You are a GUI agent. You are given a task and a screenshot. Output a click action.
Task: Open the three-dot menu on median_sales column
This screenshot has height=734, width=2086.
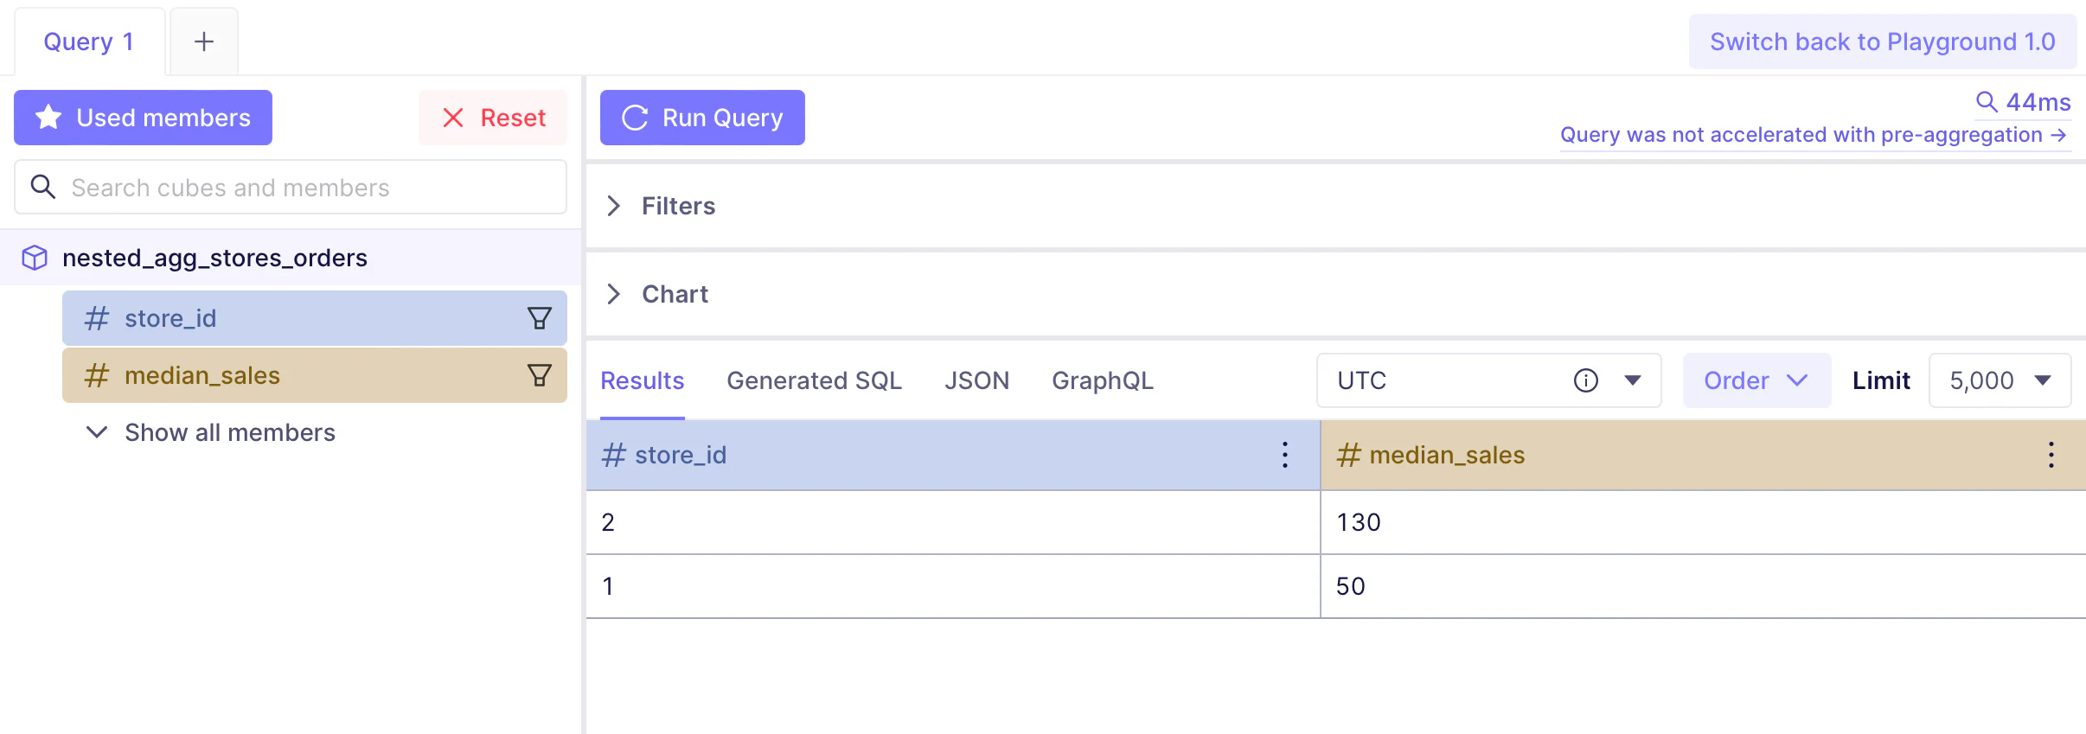pos(2051,455)
